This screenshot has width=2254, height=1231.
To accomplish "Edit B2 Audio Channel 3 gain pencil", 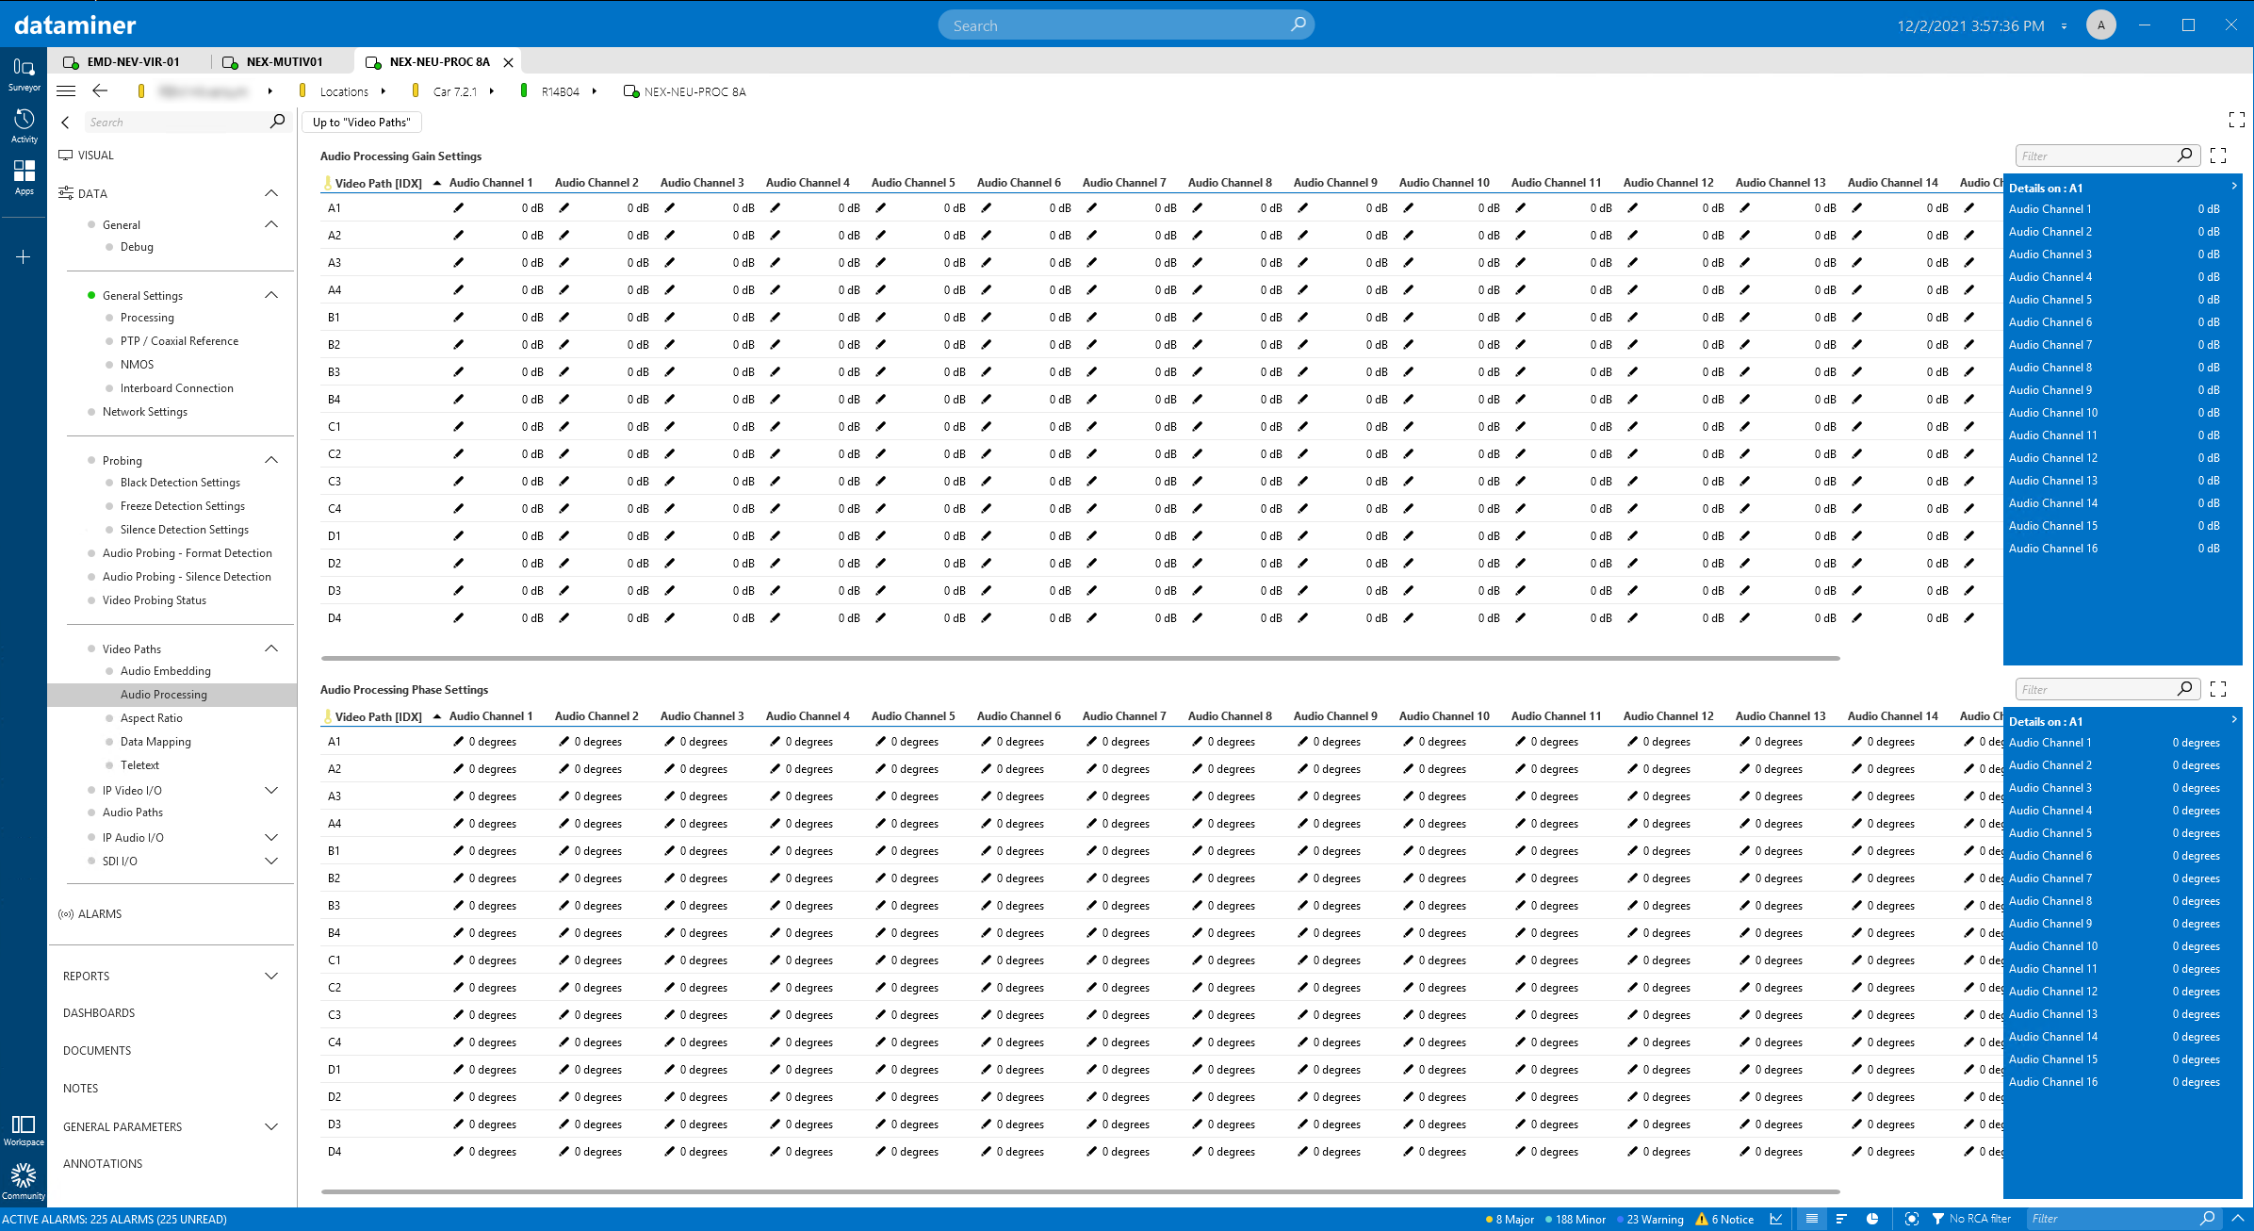I will [670, 345].
